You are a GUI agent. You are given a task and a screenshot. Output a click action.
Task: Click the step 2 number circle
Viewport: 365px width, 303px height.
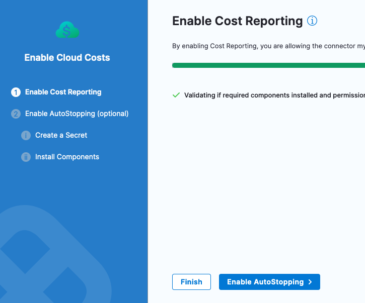click(16, 114)
